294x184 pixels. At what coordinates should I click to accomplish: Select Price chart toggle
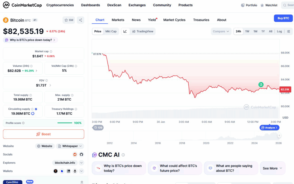click(x=98, y=31)
